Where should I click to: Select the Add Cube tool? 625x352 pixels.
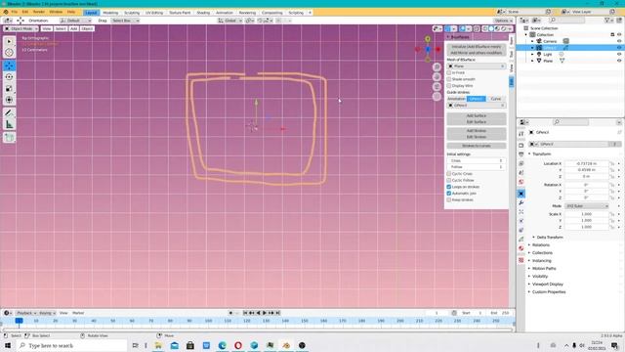(x=9, y=138)
